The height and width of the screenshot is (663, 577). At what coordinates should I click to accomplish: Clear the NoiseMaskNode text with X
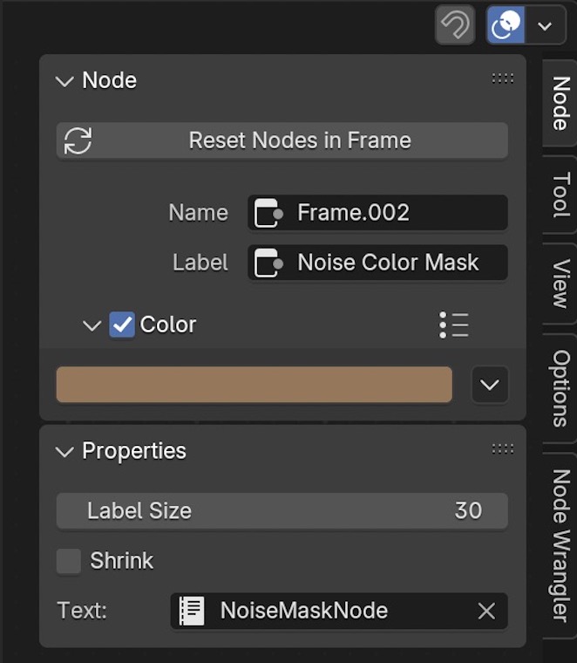coord(486,611)
